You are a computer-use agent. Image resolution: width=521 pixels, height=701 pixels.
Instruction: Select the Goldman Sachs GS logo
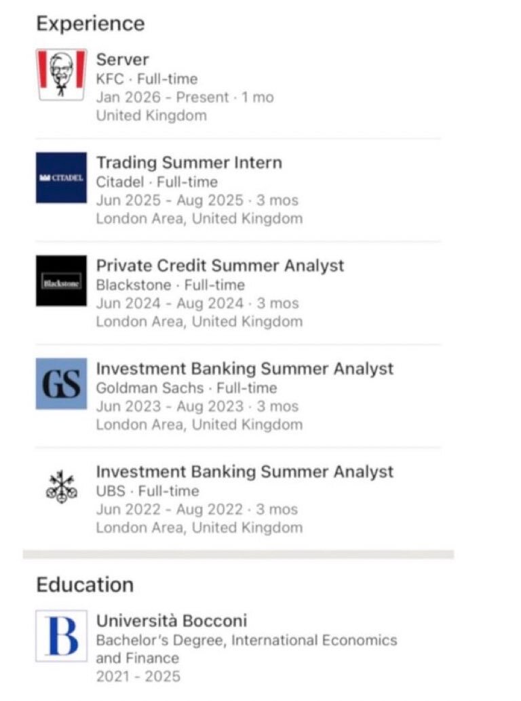coord(61,384)
